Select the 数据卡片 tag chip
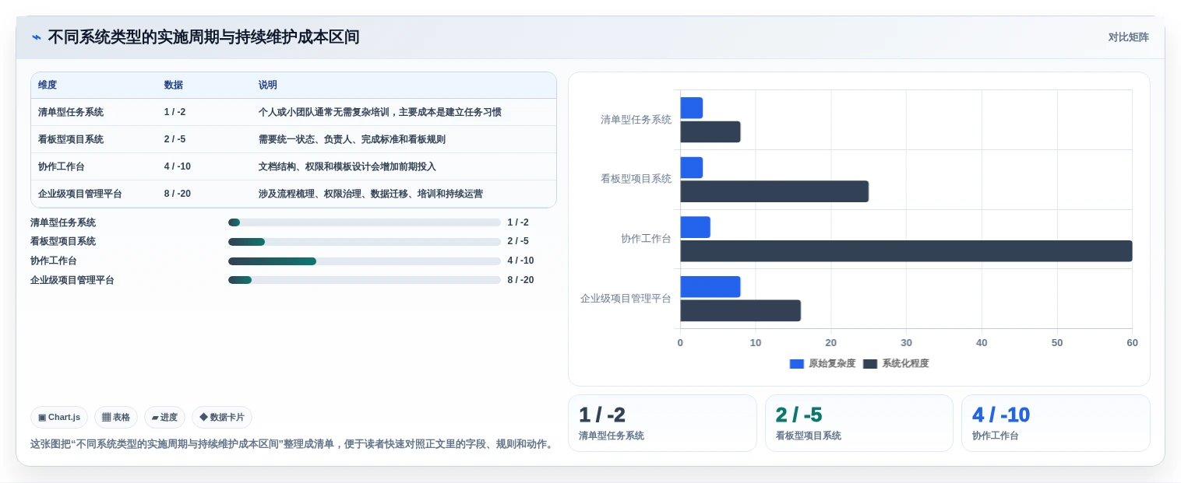This screenshot has width=1181, height=483. [x=222, y=418]
